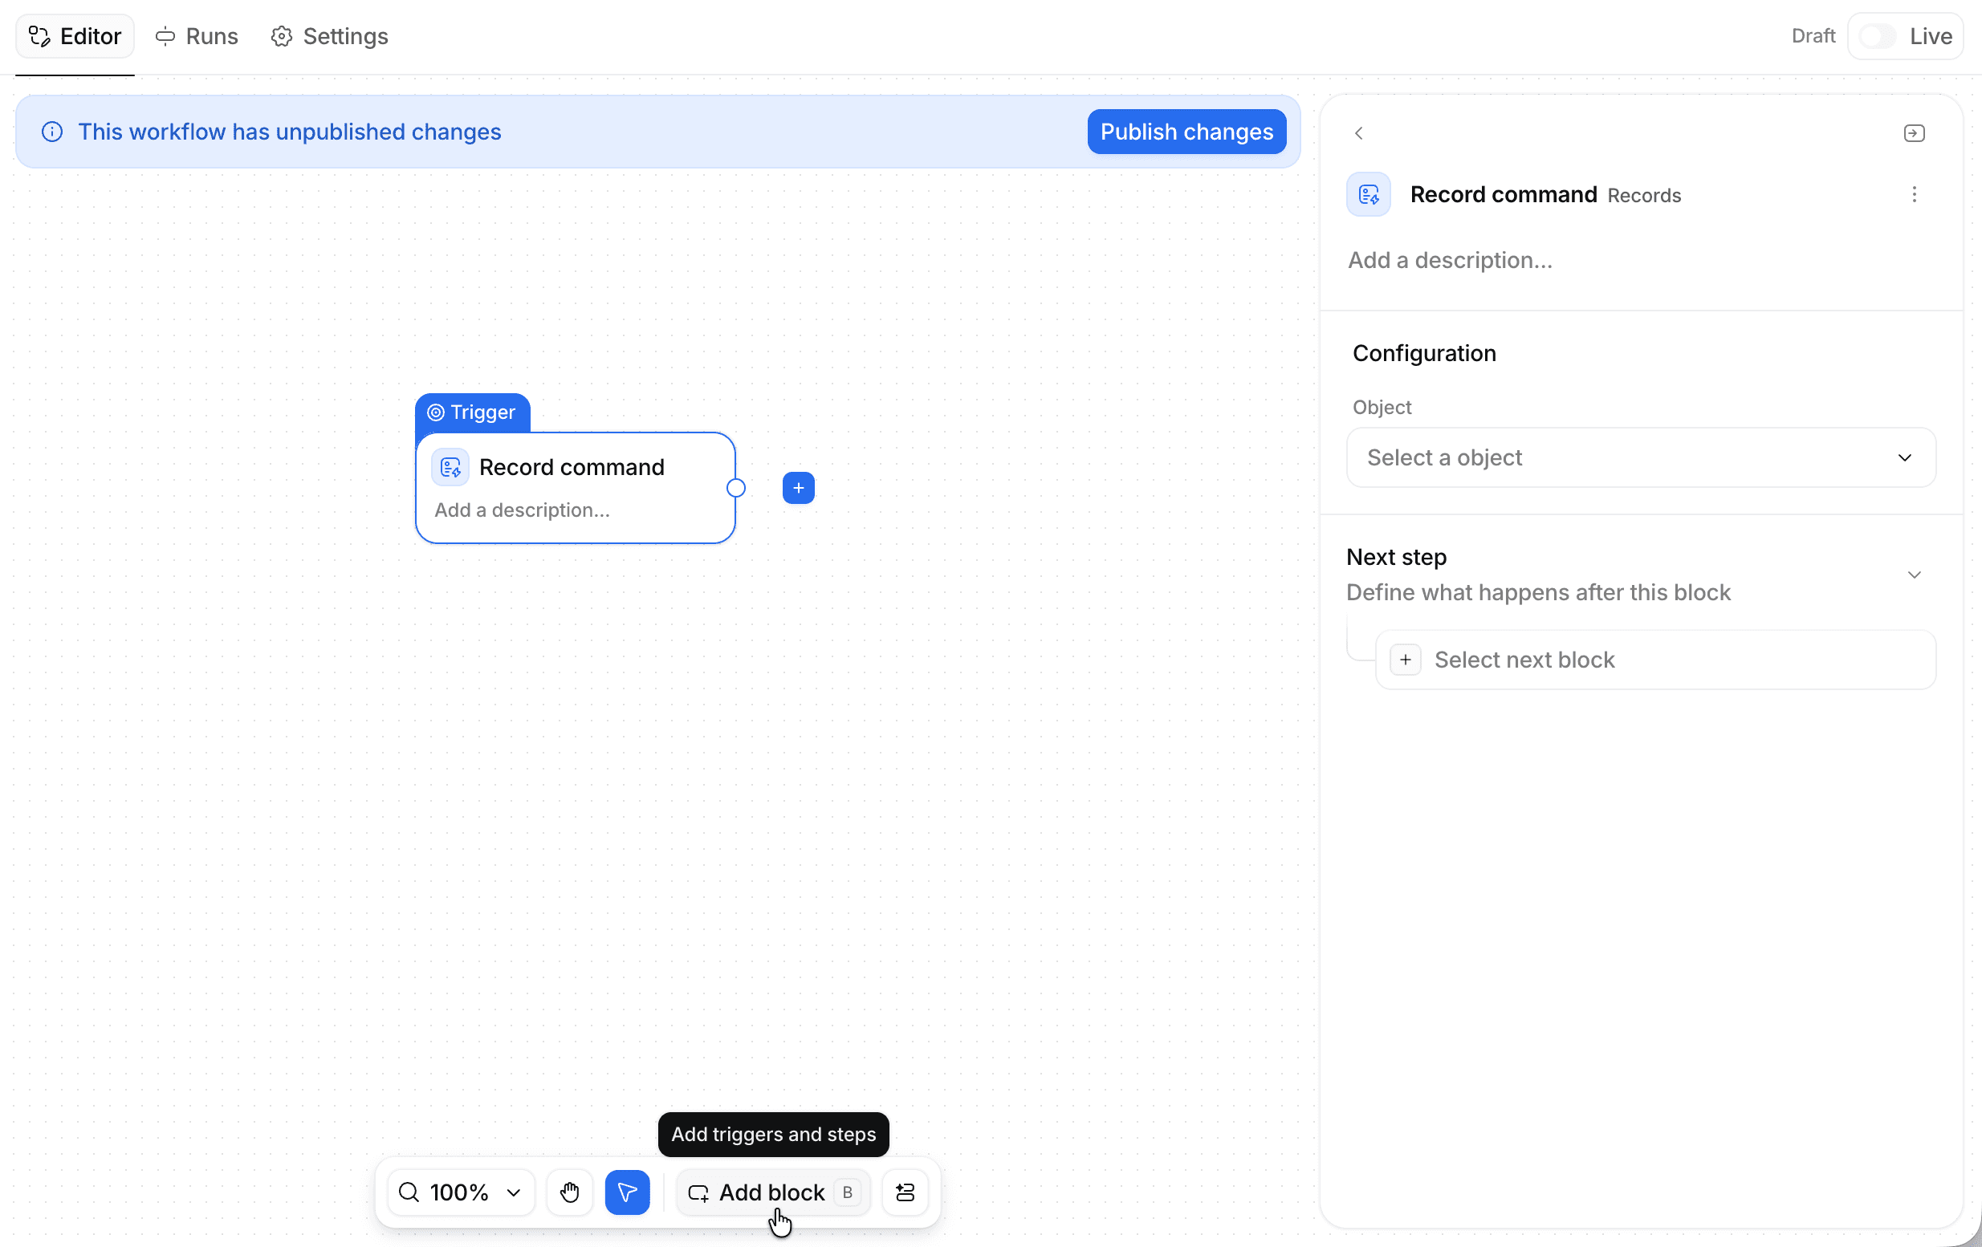
Task: Click the node output connector circle
Action: pos(736,488)
